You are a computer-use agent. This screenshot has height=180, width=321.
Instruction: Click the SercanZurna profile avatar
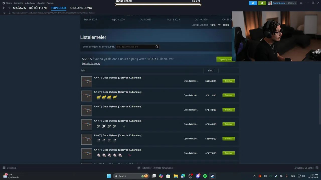point(270,3)
